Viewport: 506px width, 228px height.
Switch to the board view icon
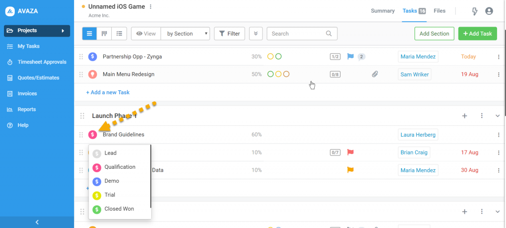[x=104, y=34]
